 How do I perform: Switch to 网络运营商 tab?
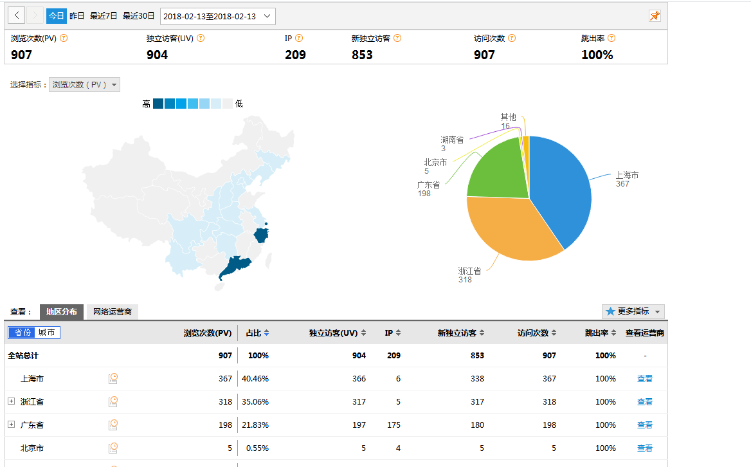[112, 312]
